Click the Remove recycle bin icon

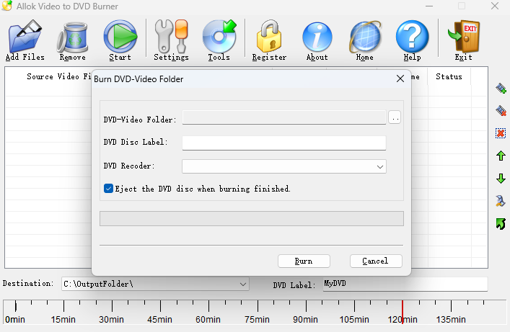coord(73,37)
